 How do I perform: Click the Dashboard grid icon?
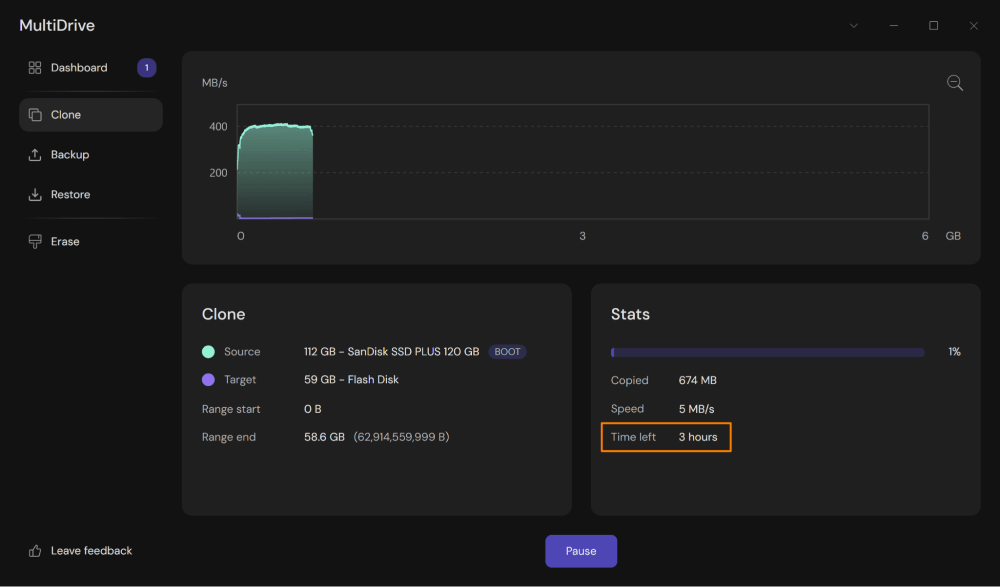tap(35, 67)
